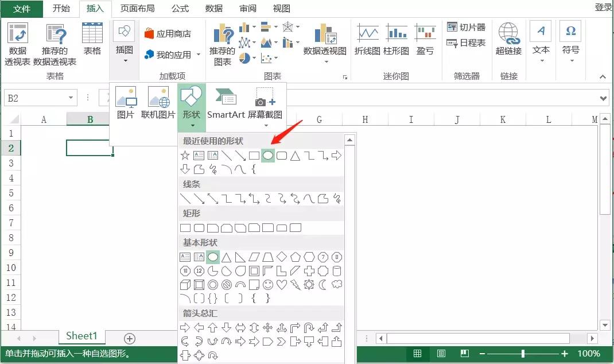Open the Name Box dropdown
The image size is (614, 364).
[71, 97]
